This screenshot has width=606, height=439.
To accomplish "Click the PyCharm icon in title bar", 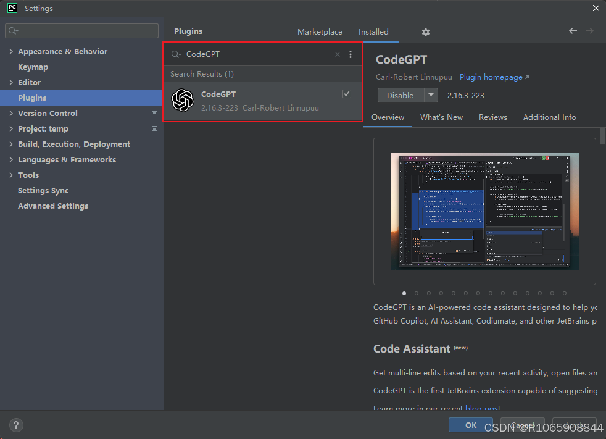I will coord(12,8).
